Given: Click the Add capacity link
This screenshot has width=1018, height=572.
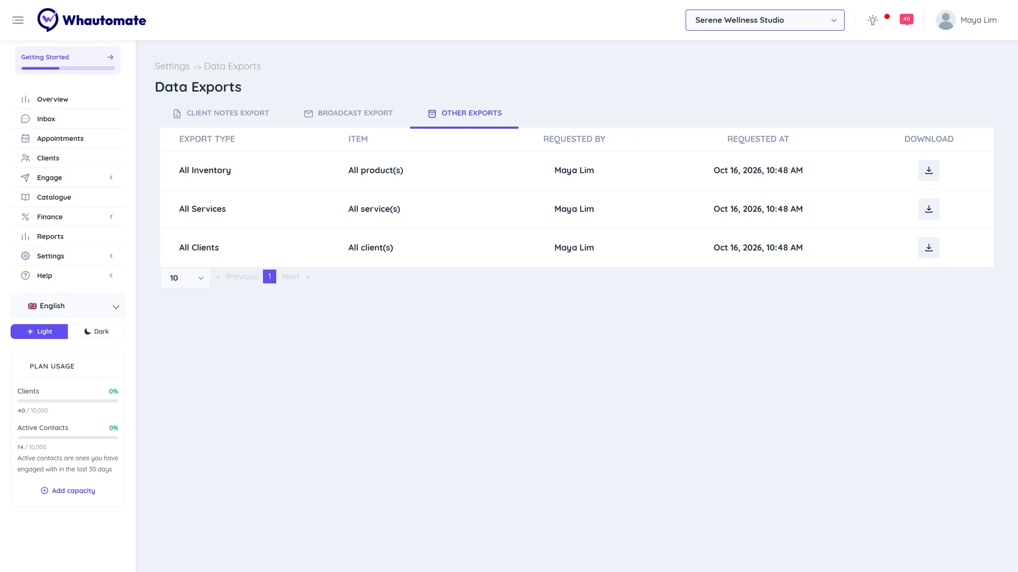Looking at the screenshot, I should click(x=68, y=491).
